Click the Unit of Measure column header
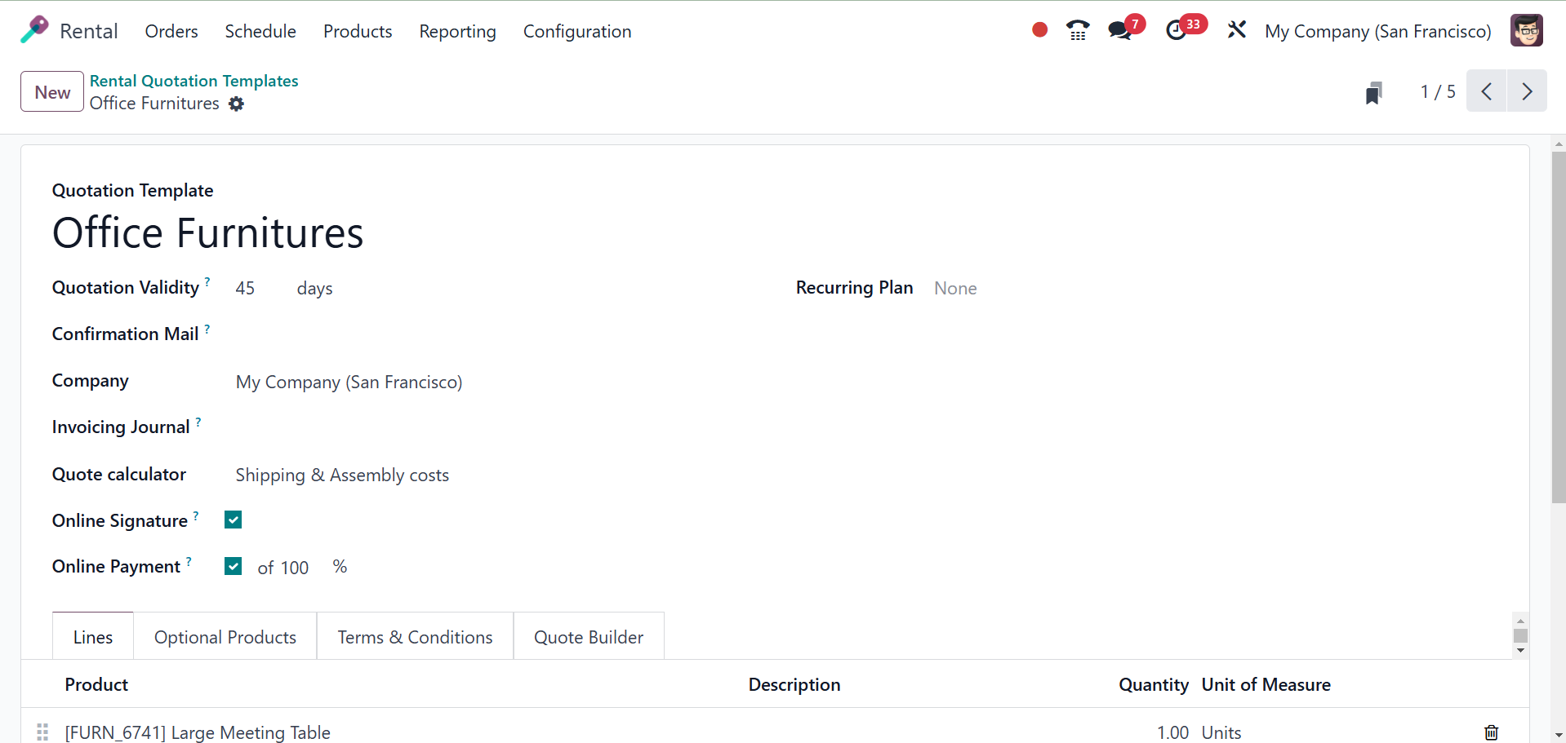The height and width of the screenshot is (743, 1566). [1266, 685]
